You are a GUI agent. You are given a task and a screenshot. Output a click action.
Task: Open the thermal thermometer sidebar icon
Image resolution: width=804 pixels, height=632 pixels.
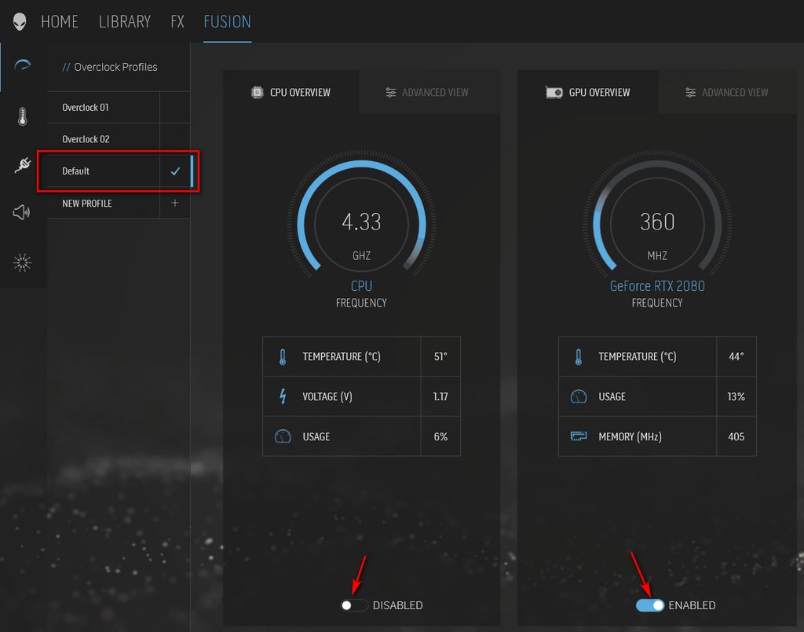coord(23,116)
